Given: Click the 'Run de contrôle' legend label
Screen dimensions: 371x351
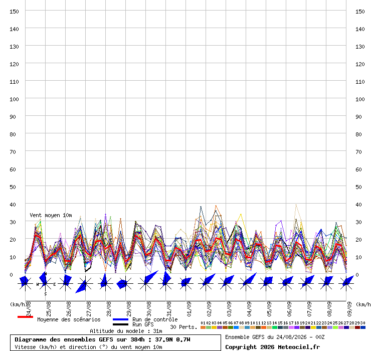Looking at the screenshot, I should click(x=155, y=319).
